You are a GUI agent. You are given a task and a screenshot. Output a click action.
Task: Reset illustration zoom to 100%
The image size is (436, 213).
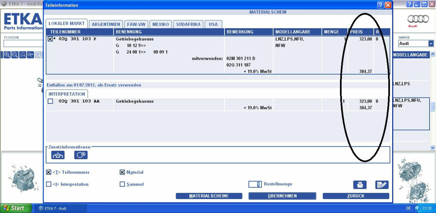point(30,55)
